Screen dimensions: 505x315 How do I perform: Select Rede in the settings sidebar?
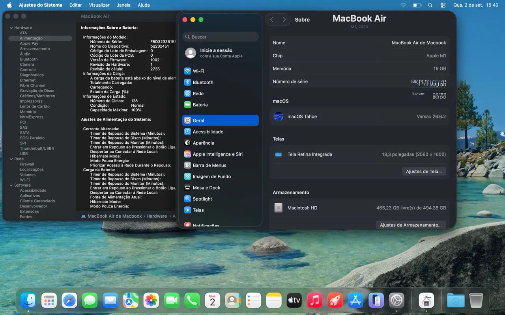click(x=220, y=94)
